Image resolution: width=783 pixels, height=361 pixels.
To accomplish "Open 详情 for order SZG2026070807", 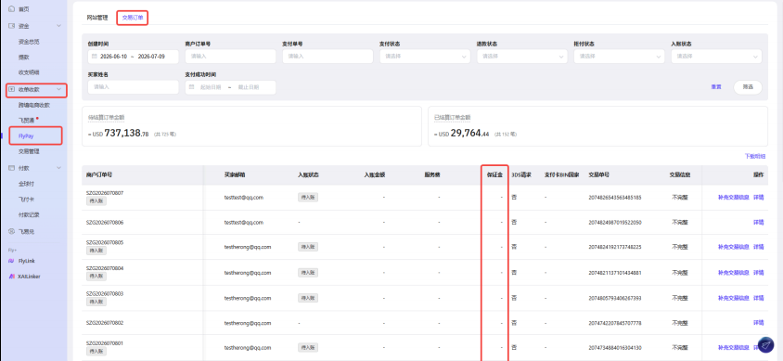I will [x=759, y=198].
